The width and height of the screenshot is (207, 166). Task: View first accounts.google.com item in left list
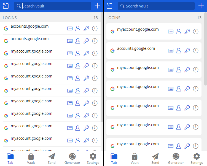coord(70,28)
